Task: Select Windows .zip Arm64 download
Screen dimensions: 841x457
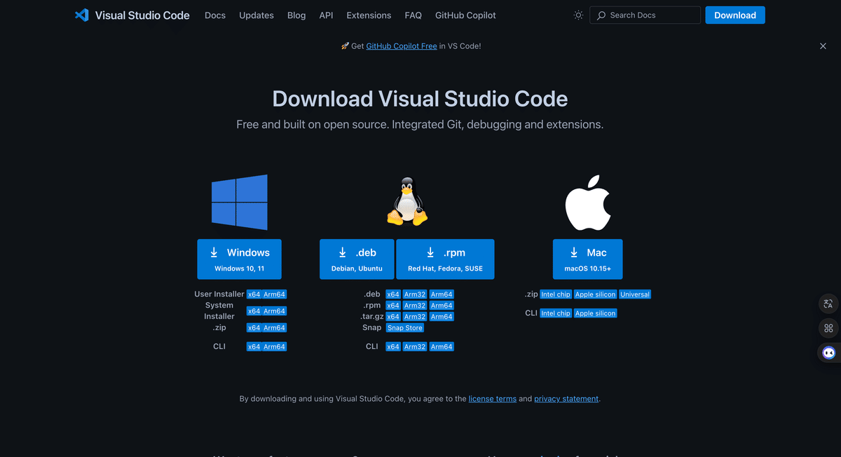Action: (x=275, y=328)
